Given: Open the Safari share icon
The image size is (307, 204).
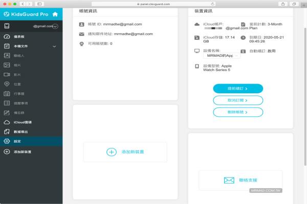Looking at the screenshot, I should pyautogui.click(x=283, y=4).
